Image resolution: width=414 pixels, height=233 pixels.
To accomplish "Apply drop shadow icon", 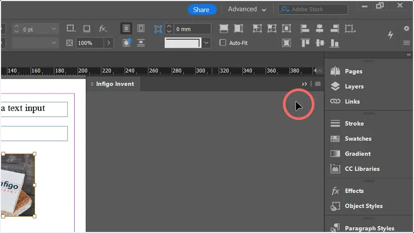I will (87, 29).
